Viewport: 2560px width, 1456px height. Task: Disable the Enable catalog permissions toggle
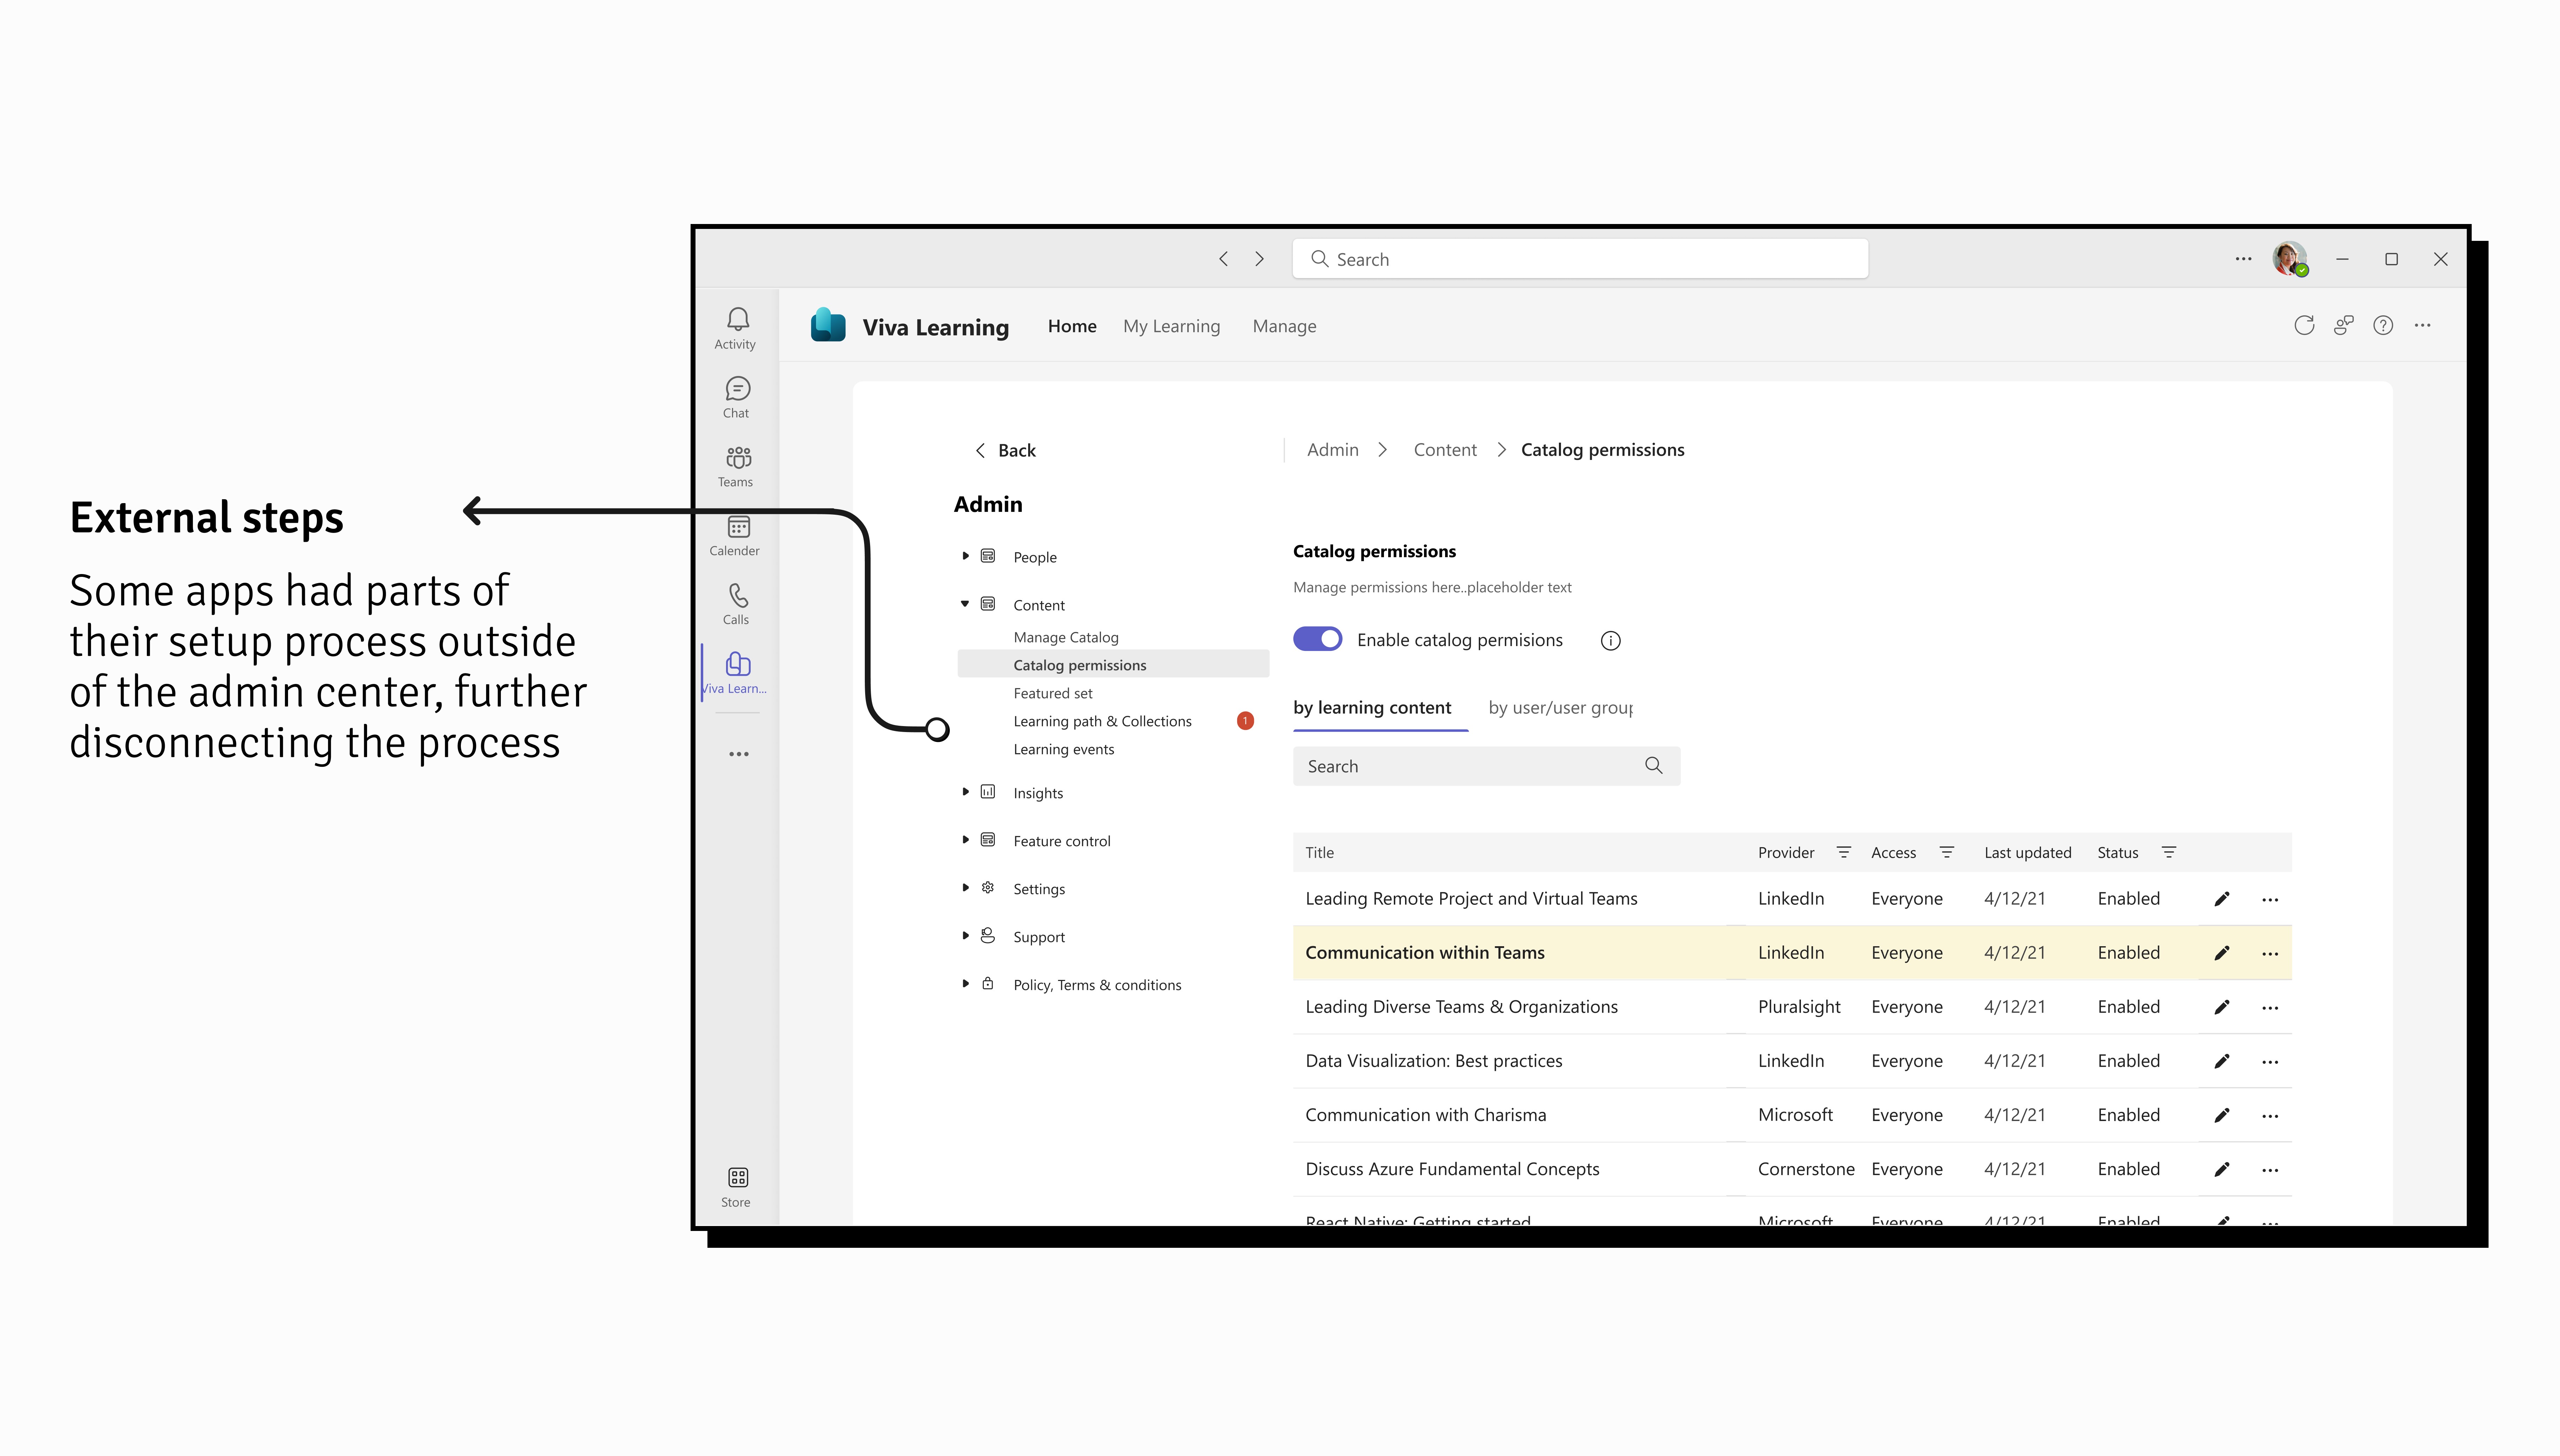click(1318, 639)
